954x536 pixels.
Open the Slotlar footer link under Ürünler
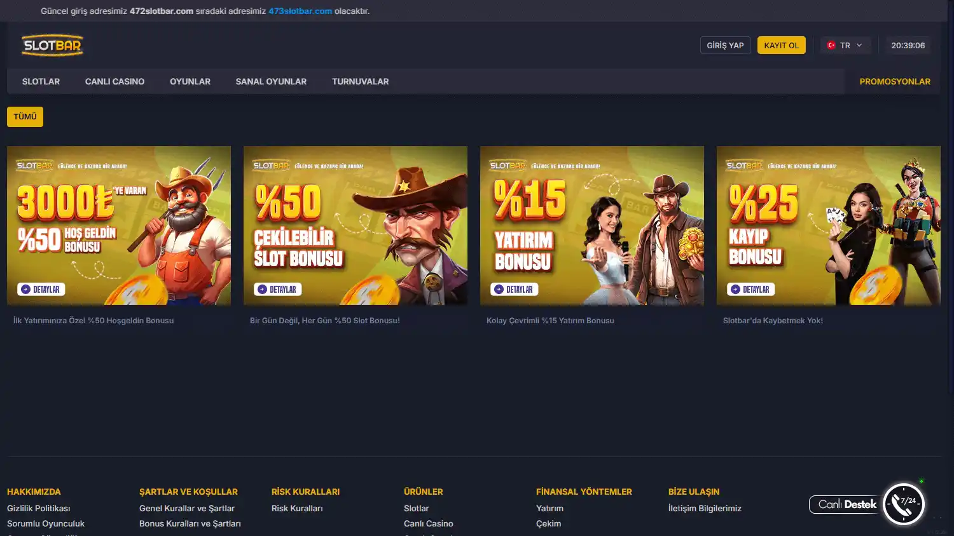click(x=417, y=508)
